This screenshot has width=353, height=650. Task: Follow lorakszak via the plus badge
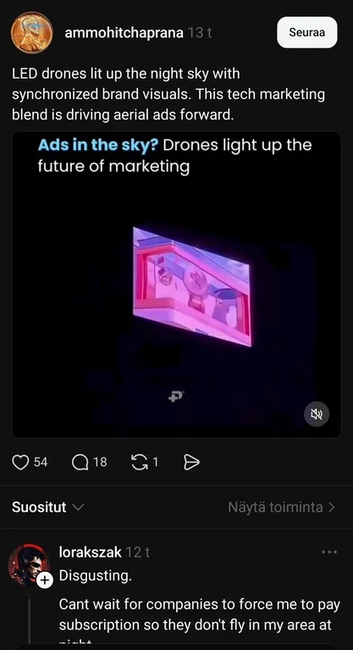click(x=45, y=581)
